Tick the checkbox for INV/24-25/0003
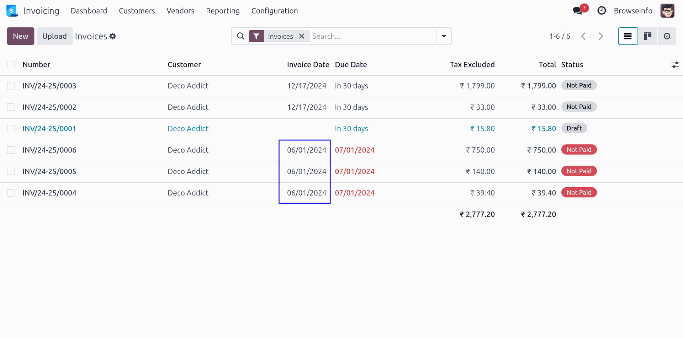683x338 pixels. pyautogui.click(x=11, y=86)
